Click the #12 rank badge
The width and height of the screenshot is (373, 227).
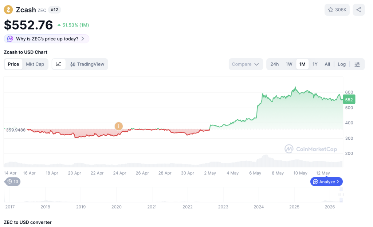click(x=55, y=10)
